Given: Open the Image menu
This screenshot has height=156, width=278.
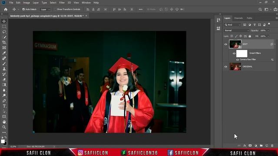Looking at the screenshot, I should (26, 3).
